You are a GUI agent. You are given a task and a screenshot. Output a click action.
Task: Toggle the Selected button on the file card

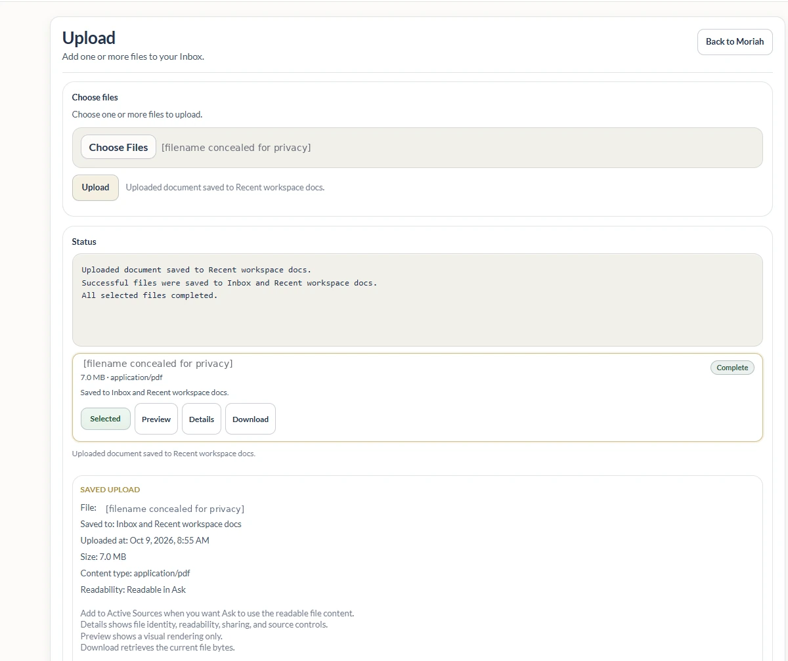(x=106, y=419)
